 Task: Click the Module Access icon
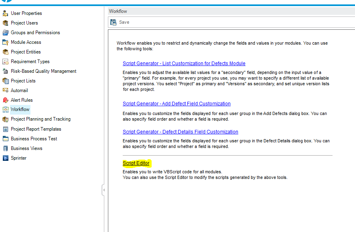[6, 42]
